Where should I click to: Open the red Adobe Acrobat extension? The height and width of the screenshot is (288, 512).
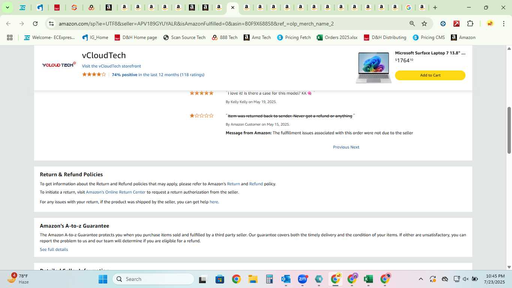[x=457, y=24]
